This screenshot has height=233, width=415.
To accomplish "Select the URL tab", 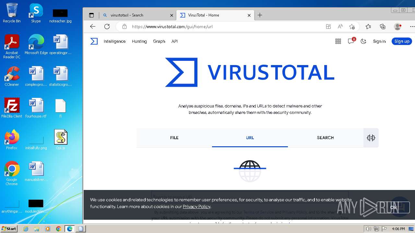I will (x=250, y=138).
